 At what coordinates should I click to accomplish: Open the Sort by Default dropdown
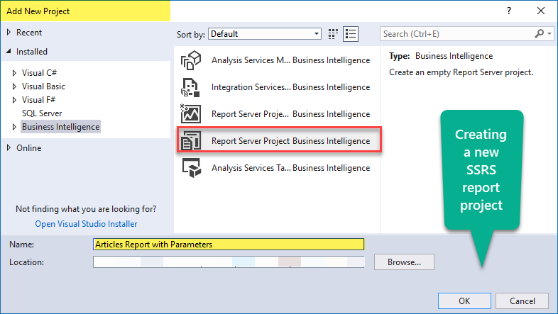click(264, 34)
